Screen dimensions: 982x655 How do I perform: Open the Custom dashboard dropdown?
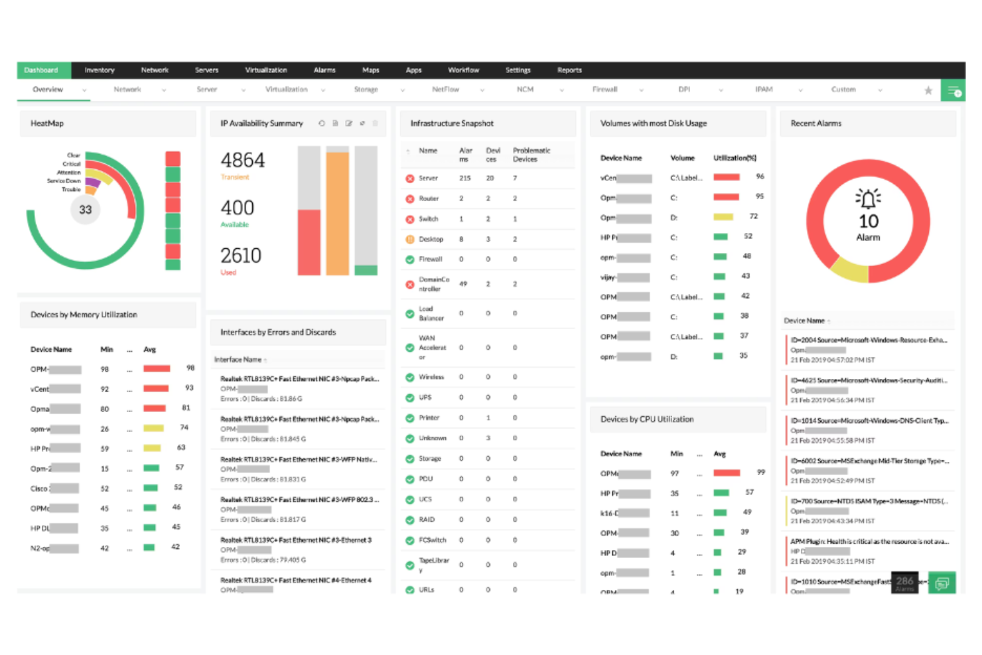pyautogui.click(x=880, y=90)
